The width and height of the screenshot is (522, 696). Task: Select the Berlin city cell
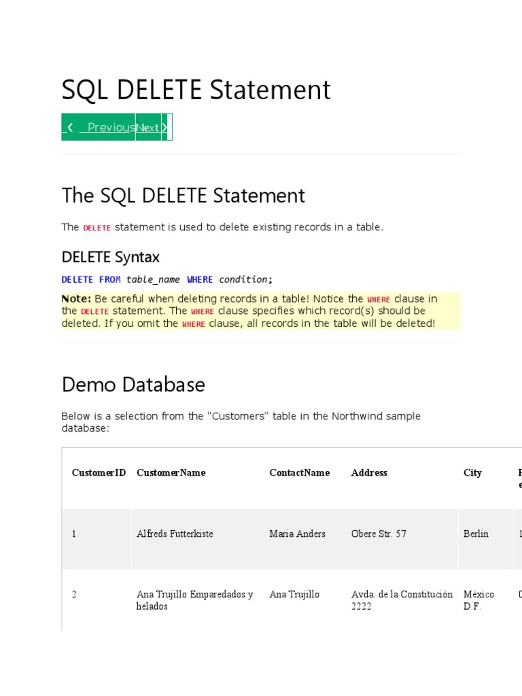pos(476,534)
